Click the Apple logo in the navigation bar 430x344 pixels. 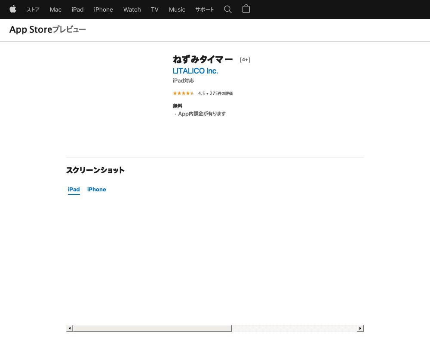tap(13, 9)
